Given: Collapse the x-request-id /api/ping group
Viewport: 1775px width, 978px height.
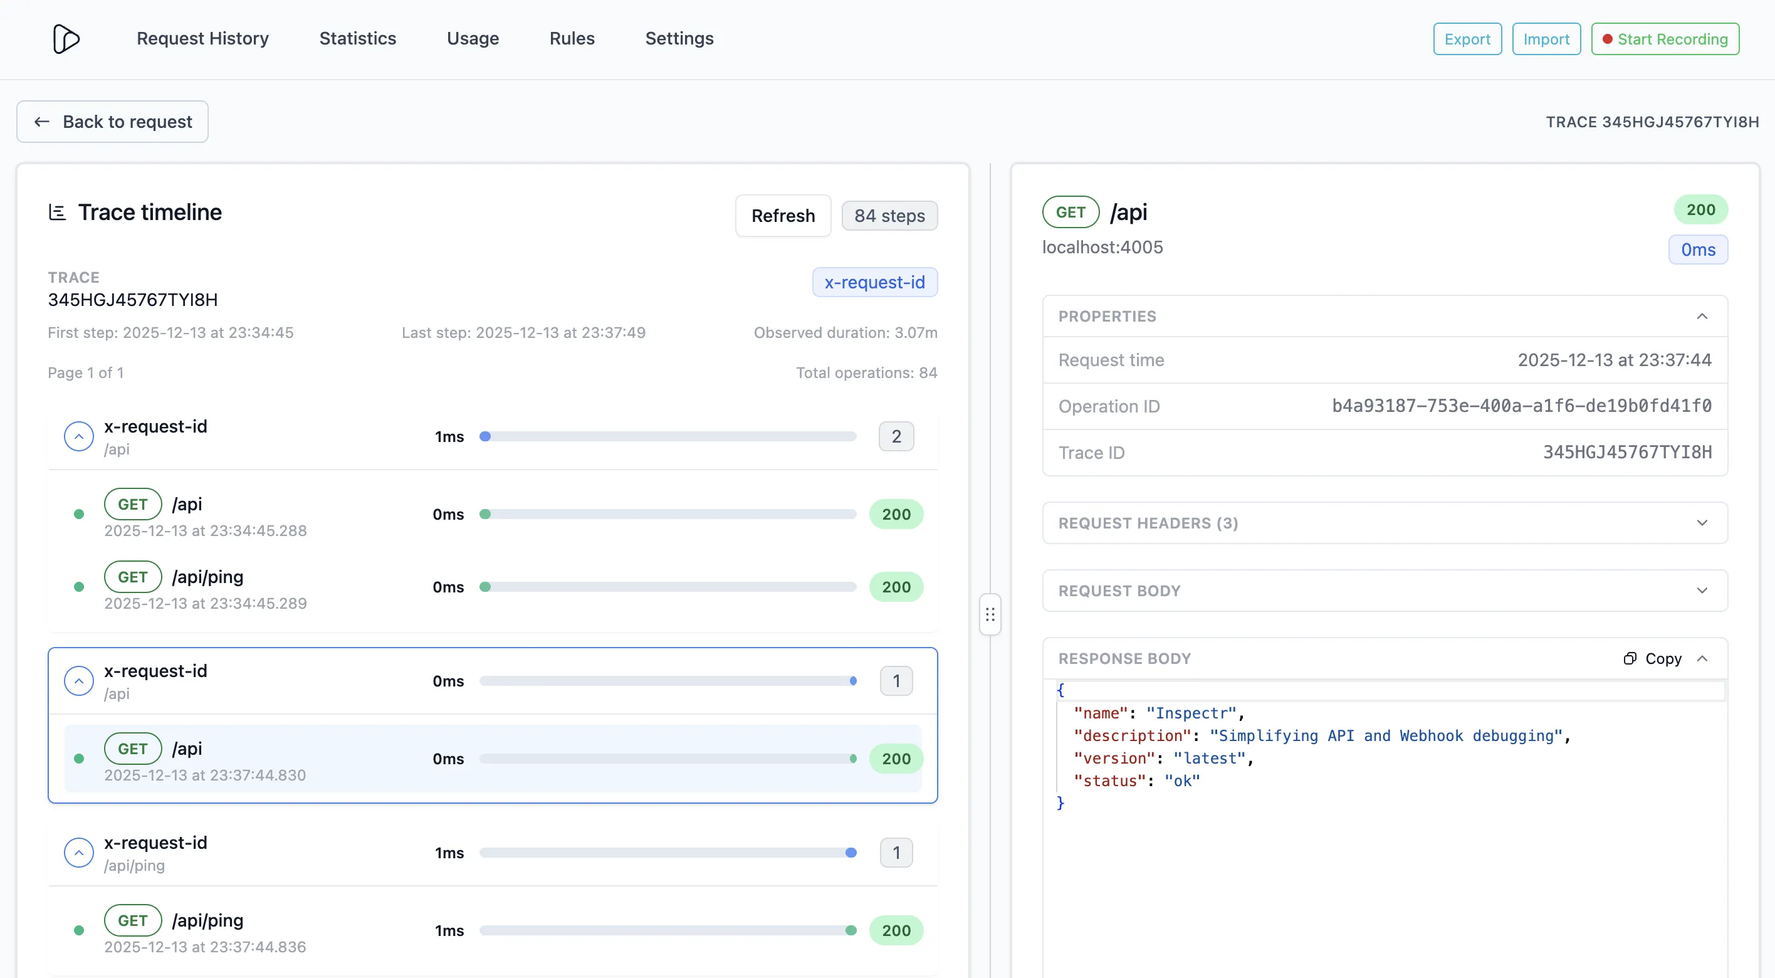Looking at the screenshot, I should tap(78, 853).
